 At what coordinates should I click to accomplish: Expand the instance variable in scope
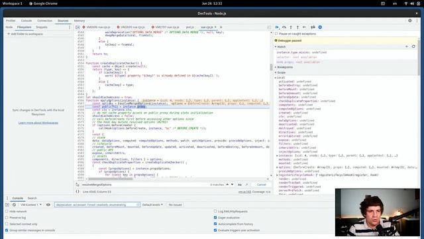click(277, 155)
